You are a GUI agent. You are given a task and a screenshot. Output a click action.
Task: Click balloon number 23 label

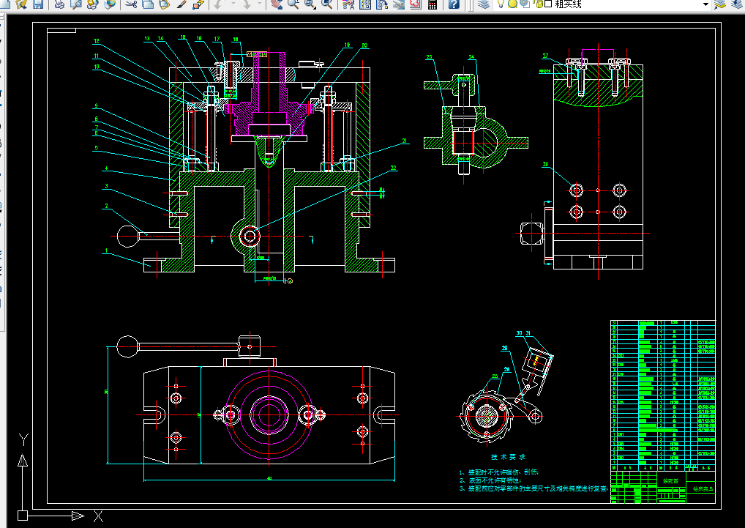(429, 57)
